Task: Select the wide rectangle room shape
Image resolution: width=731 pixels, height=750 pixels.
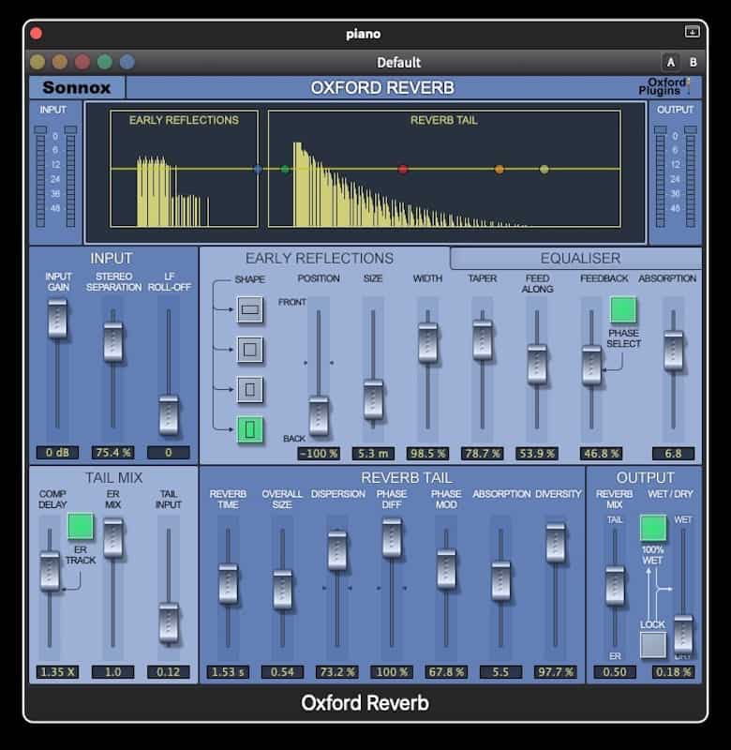Action: 250,309
